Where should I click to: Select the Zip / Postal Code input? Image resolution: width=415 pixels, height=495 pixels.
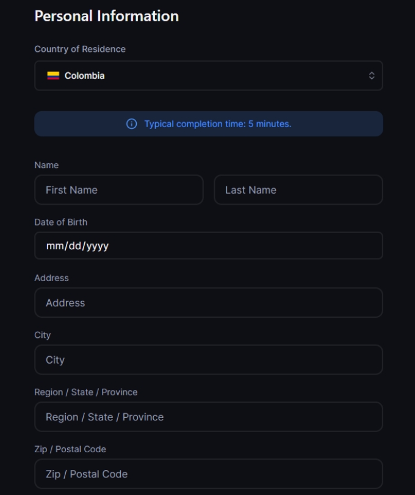tap(209, 474)
